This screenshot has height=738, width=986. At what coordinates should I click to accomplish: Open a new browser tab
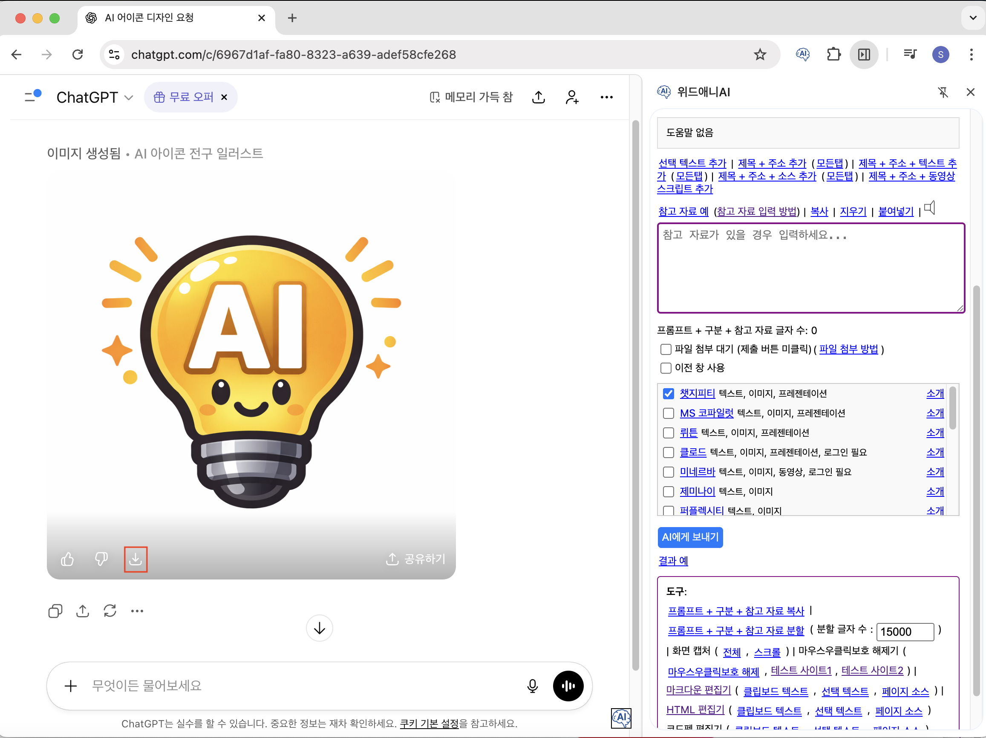pos(292,18)
